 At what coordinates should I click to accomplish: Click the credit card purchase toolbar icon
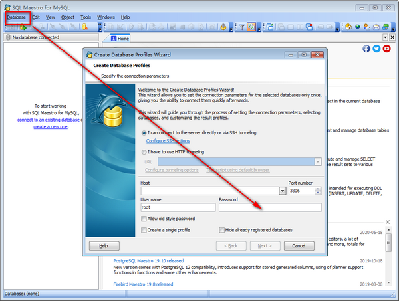click(x=386, y=27)
